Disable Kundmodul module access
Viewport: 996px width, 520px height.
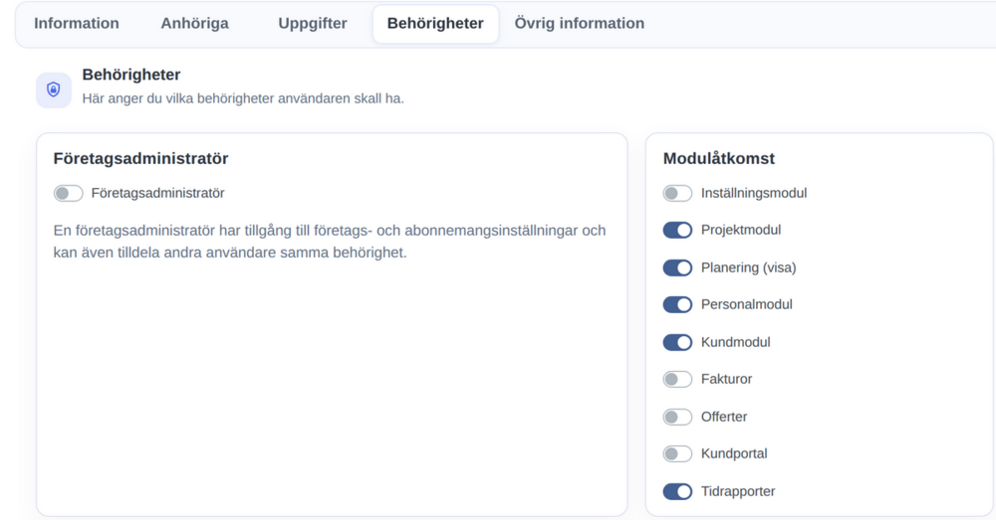[677, 342]
